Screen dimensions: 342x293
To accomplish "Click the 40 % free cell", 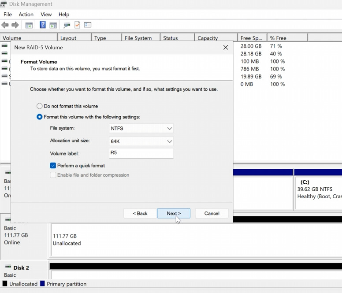I will pyautogui.click(x=276, y=54).
